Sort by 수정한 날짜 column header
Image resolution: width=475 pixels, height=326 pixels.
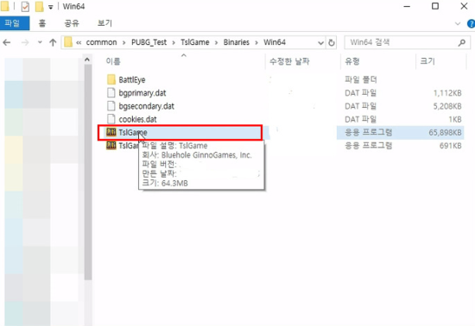tap(289, 61)
